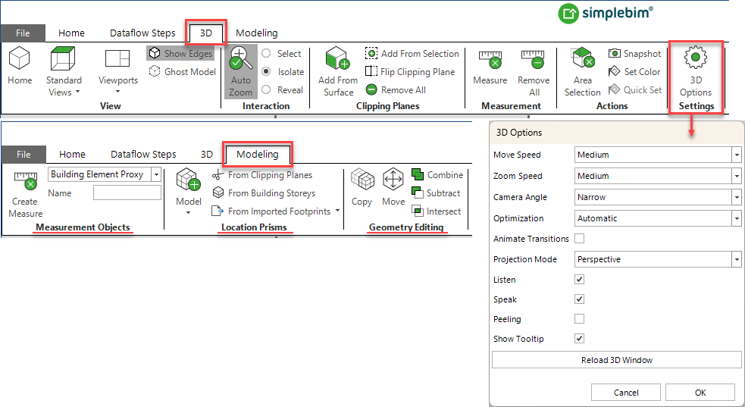Click the Subtract geometry tool
Screen dimensions: 745x407
436,193
